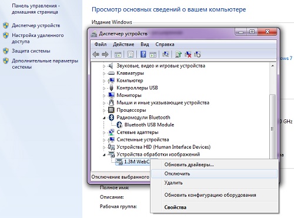Select Отключить in the context menu
The image size is (294, 218).
[214, 174]
